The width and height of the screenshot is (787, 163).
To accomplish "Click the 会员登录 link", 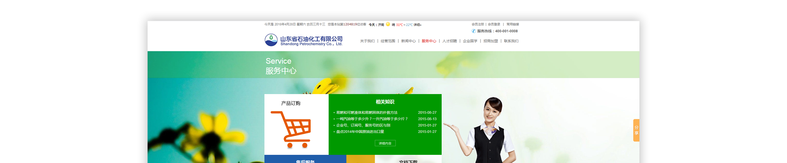I will tap(494, 24).
